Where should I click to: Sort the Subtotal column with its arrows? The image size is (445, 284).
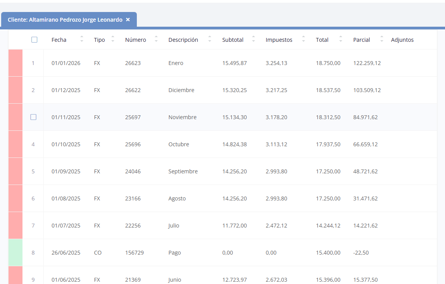254,39
